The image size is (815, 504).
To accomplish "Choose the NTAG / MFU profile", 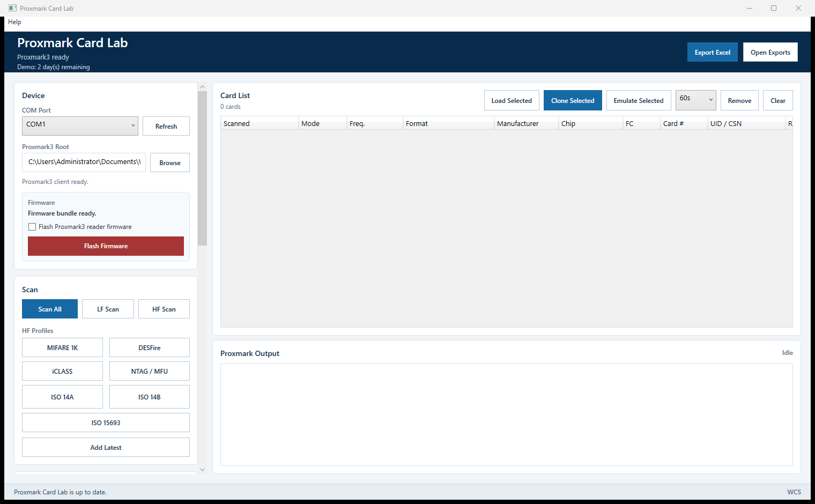I will (x=150, y=371).
